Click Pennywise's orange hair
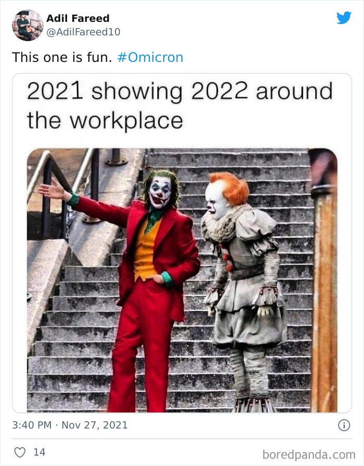 232,187
